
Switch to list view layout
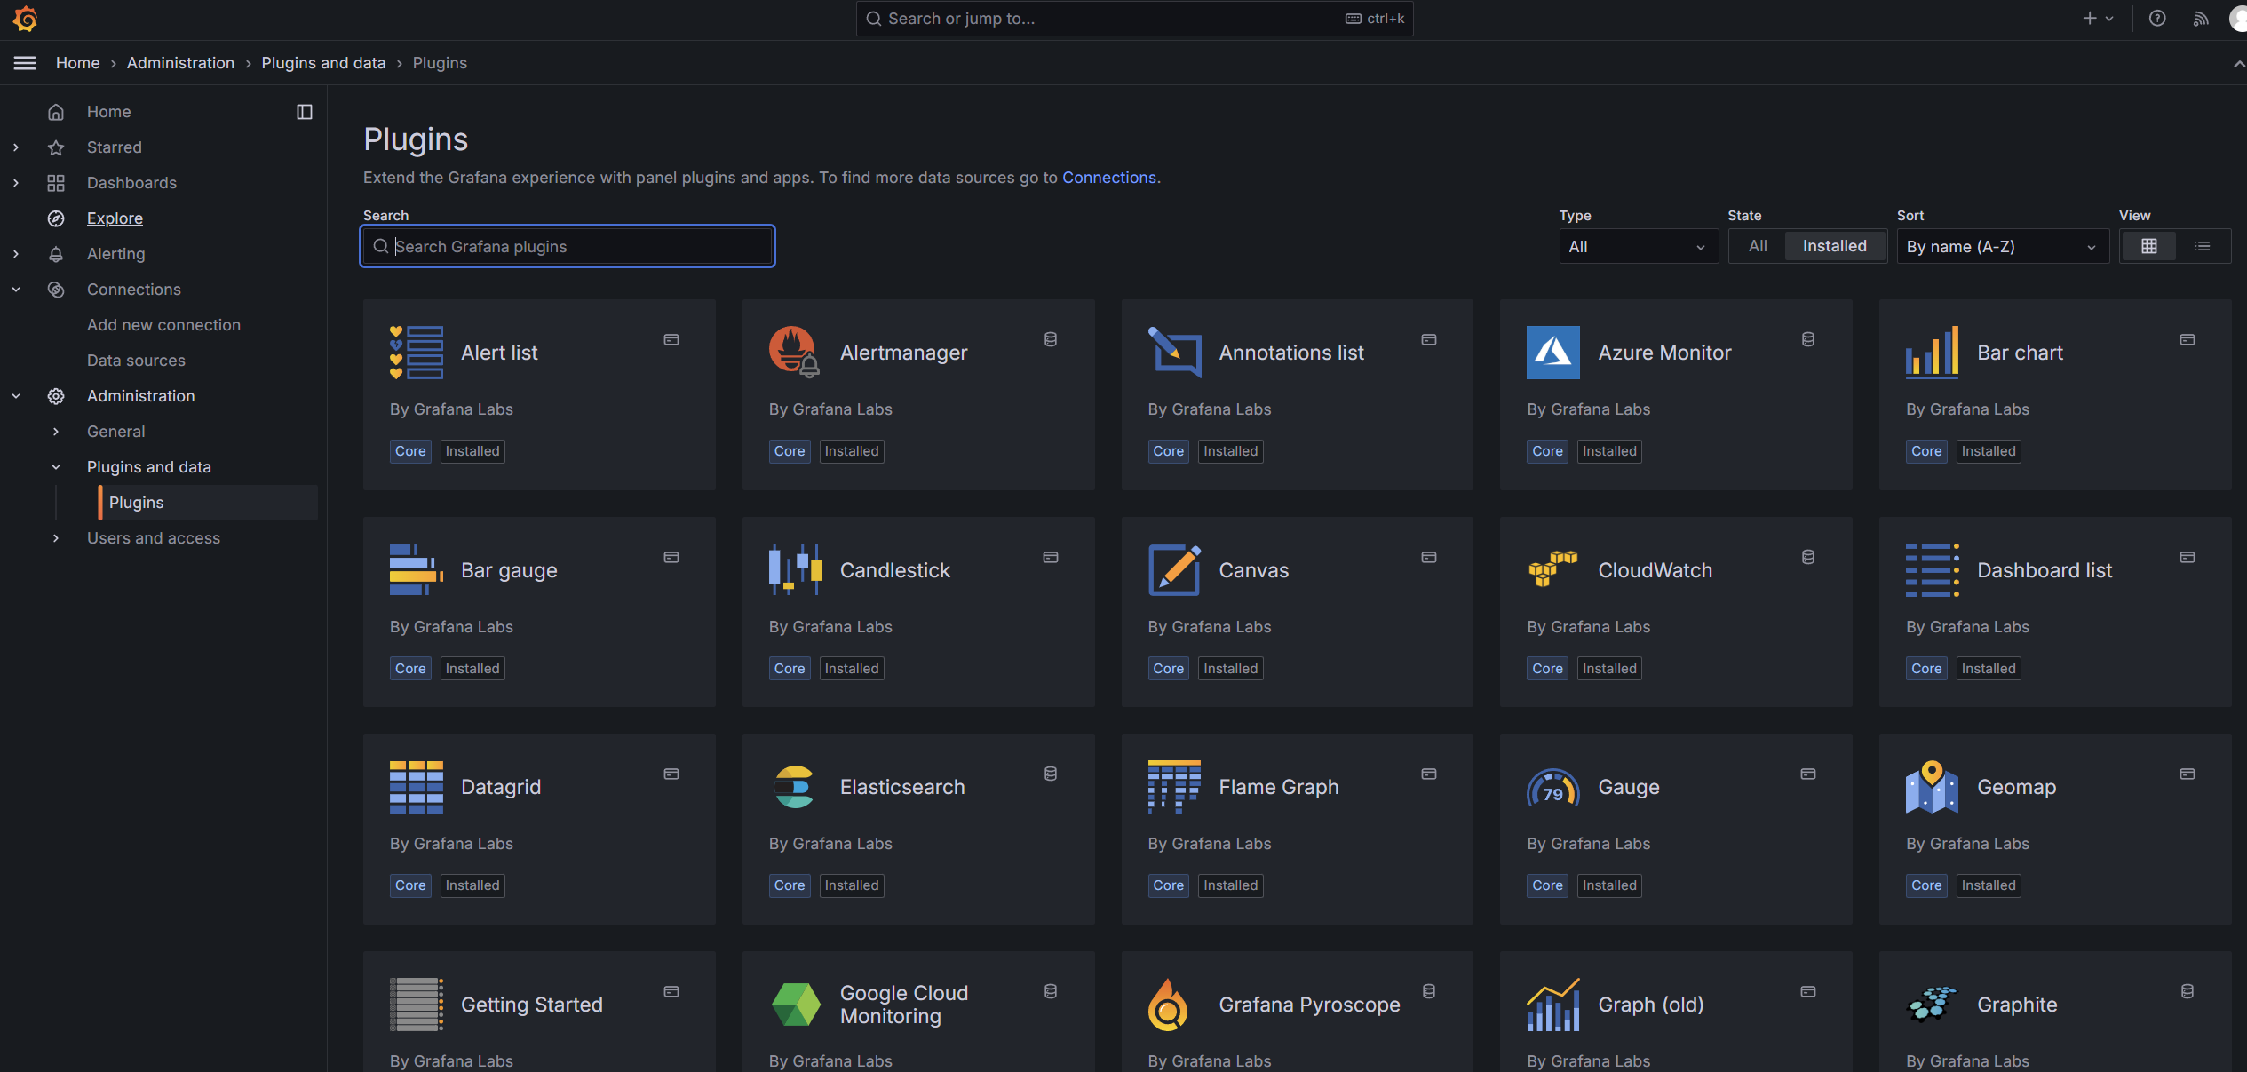2203,246
